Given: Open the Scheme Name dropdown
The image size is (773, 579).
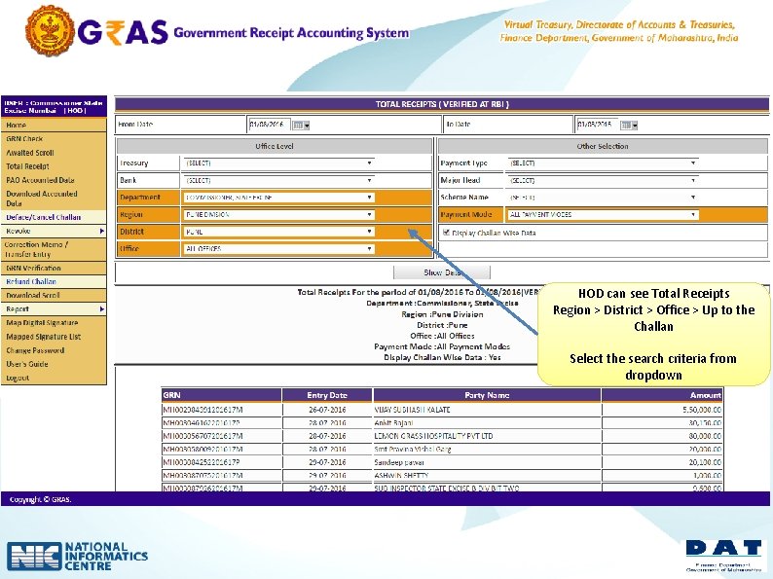Looking at the screenshot, I should (x=603, y=198).
